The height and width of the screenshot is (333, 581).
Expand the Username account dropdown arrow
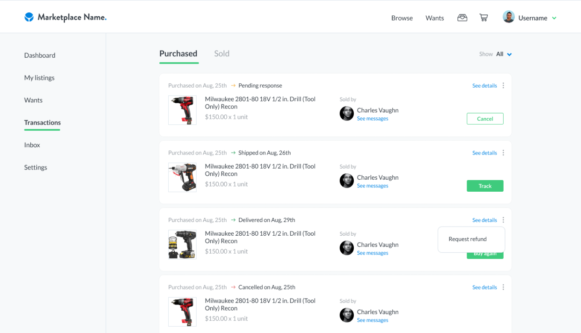[554, 18]
